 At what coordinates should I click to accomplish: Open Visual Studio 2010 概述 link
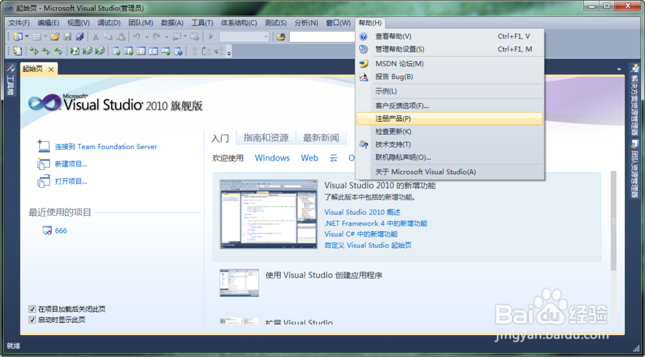[x=362, y=212]
